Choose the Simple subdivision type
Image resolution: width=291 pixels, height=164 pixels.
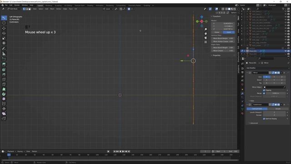278,109
